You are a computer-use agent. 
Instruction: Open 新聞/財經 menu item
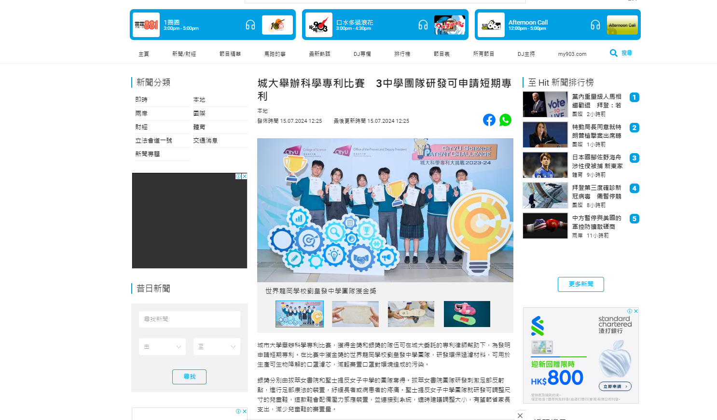(x=184, y=54)
